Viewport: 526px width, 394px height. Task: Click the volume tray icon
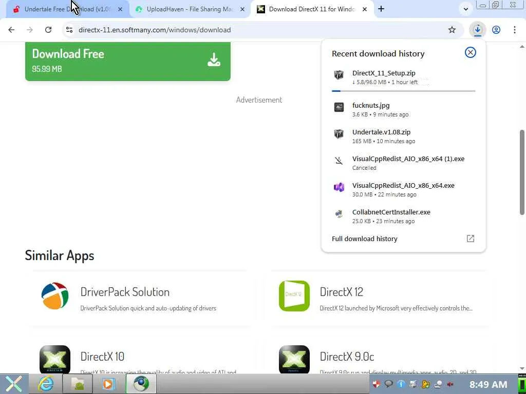[450, 384]
